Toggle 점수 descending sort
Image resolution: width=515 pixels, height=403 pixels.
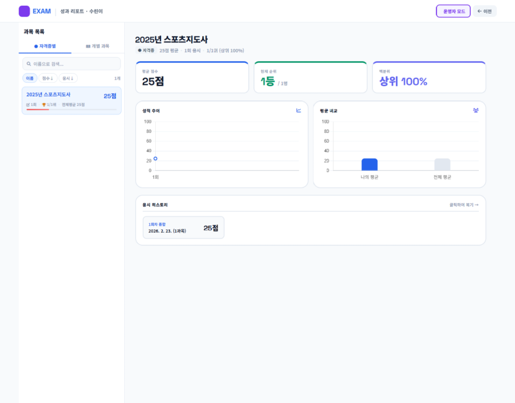pos(48,76)
